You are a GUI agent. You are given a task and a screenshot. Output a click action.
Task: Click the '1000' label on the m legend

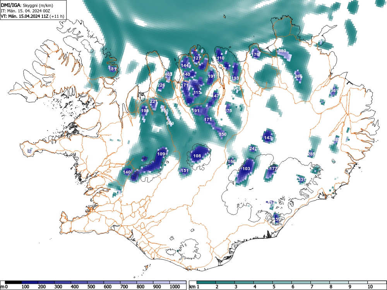click(175, 287)
